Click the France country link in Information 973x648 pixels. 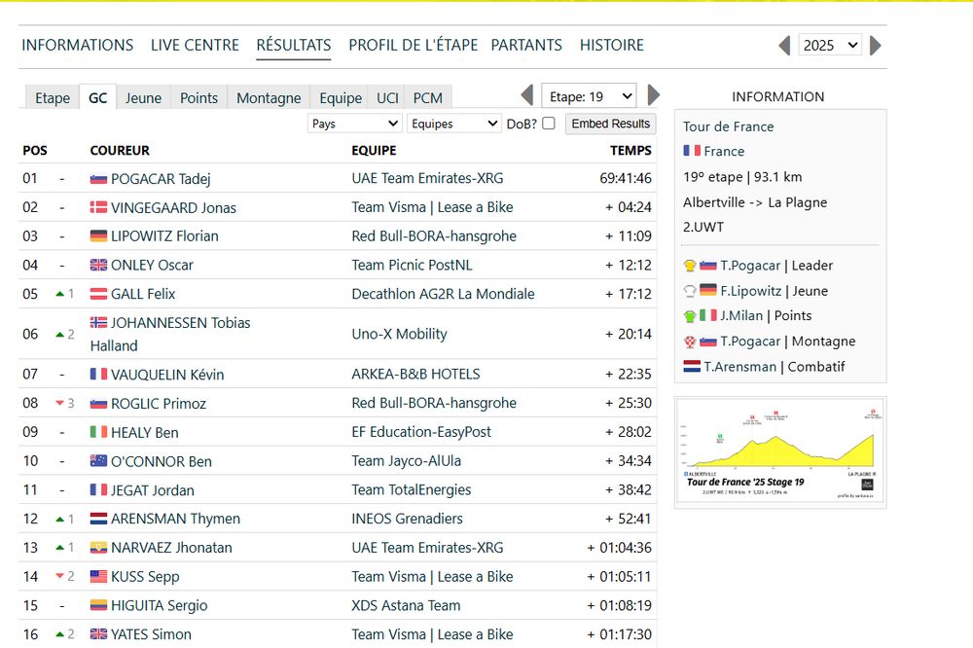pos(724,152)
